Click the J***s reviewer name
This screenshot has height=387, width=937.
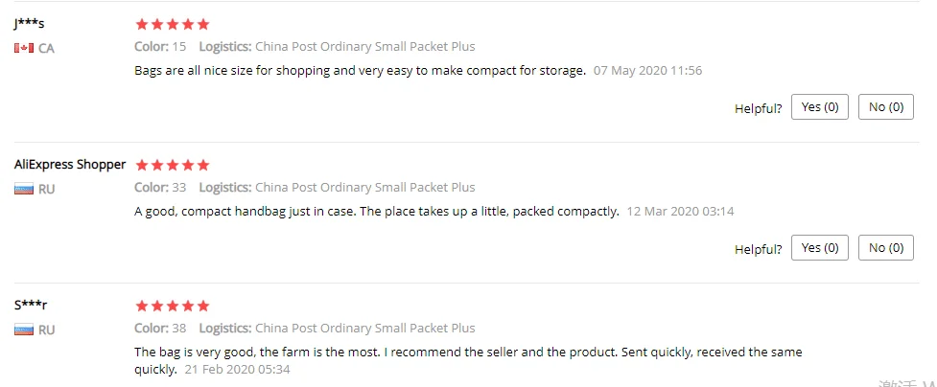[30, 24]
